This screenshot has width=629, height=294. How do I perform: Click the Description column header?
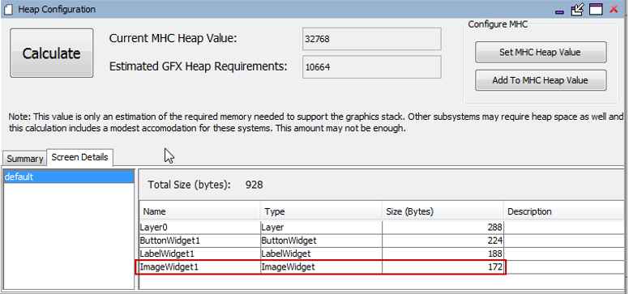(x=563, y=211)
